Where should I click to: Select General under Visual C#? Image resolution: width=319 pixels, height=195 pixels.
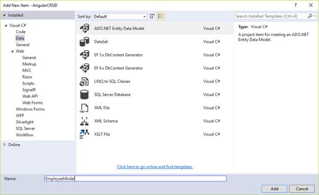(22, 45)
